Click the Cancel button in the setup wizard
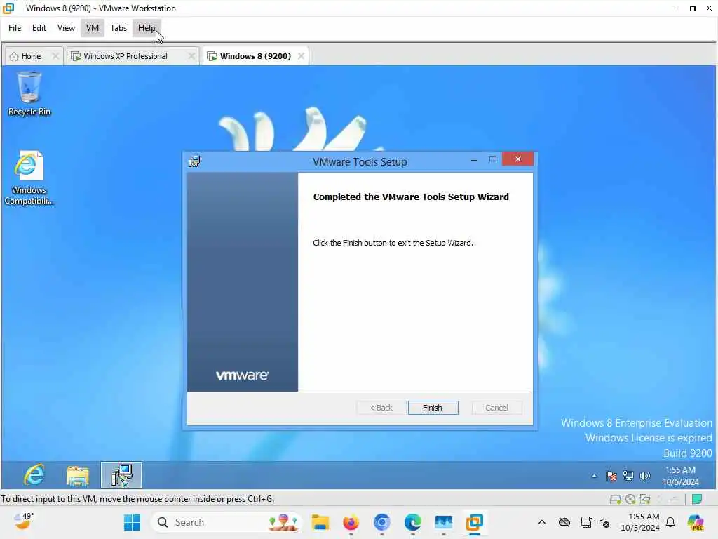Viewport: 718px width, 539px height. click(496, 408)
